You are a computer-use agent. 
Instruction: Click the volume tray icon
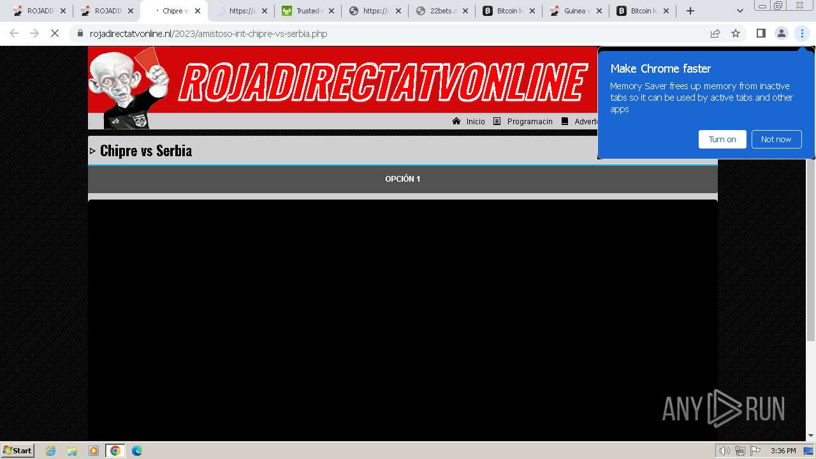724,451
